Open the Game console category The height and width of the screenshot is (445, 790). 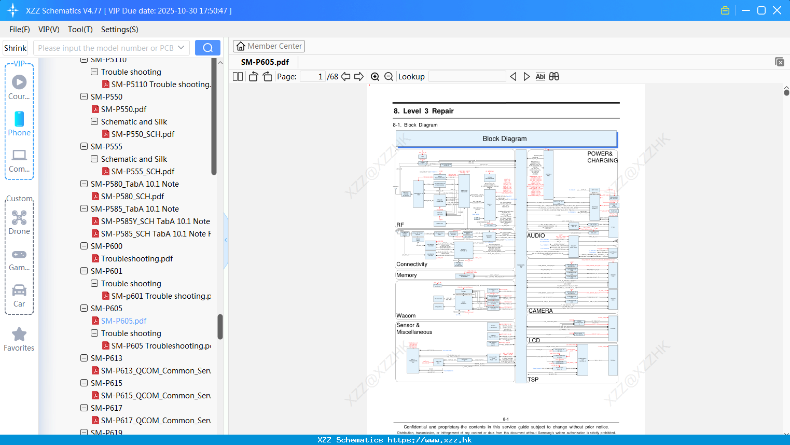19,260
